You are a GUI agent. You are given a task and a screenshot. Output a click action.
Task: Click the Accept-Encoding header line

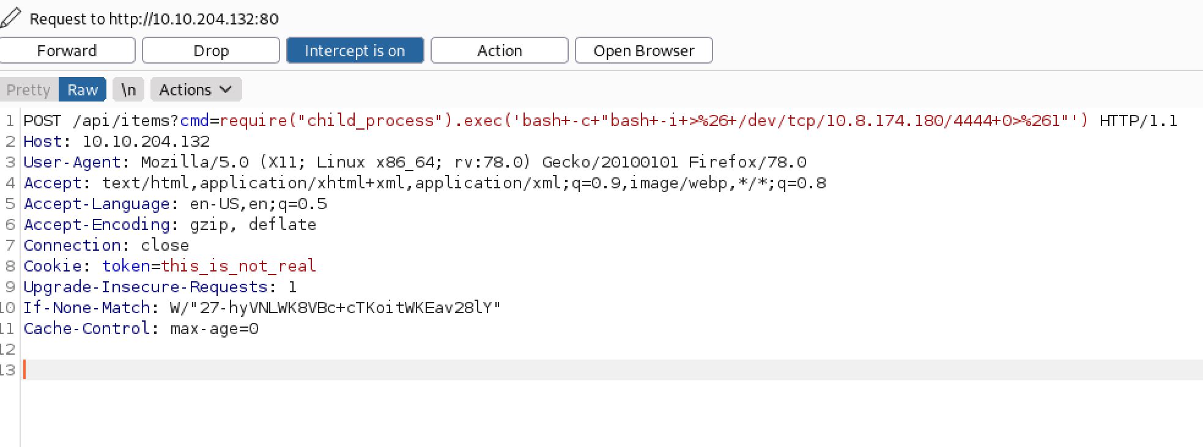click(170, 224)
